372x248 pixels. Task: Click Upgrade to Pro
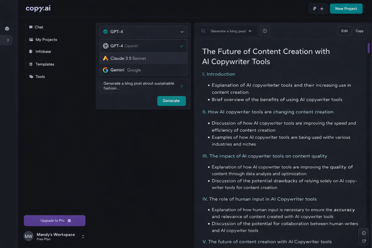click(x=54, y=220)
